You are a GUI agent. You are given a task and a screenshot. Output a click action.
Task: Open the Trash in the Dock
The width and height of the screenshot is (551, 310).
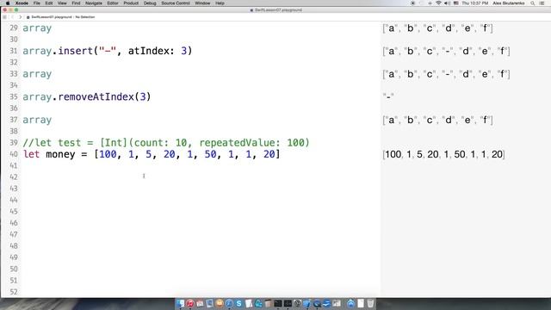(370, 303)
